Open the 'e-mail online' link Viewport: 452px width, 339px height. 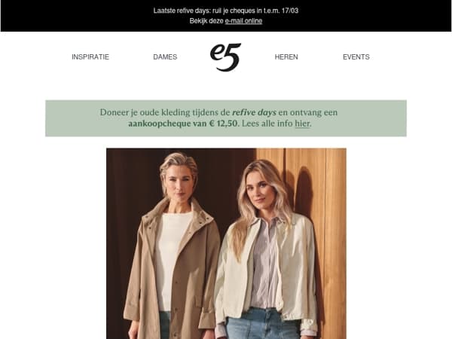tap(243, 21)
